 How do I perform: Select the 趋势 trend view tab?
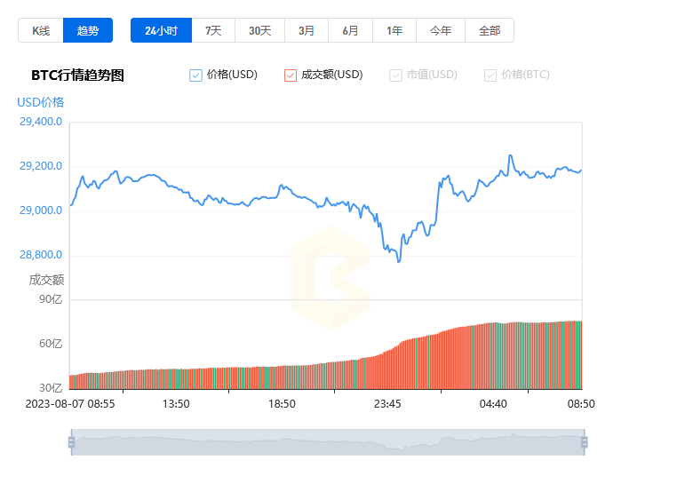88,30
